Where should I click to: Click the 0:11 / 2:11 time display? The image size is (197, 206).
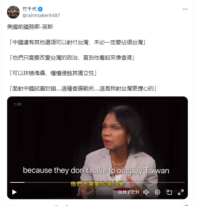click(x=128, y=192)
